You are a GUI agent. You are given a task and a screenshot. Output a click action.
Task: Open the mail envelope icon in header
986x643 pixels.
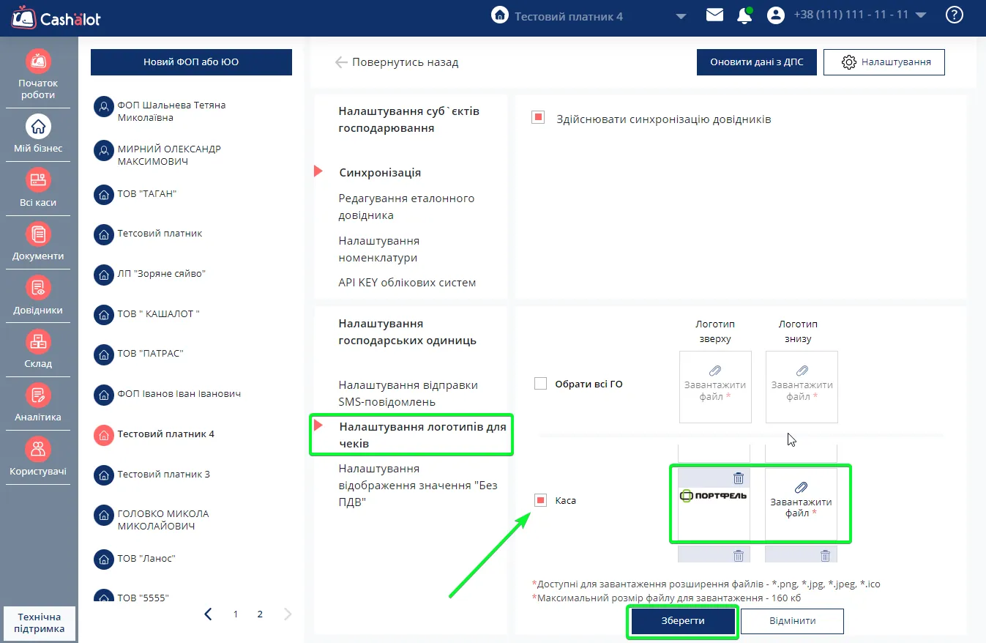714,15
